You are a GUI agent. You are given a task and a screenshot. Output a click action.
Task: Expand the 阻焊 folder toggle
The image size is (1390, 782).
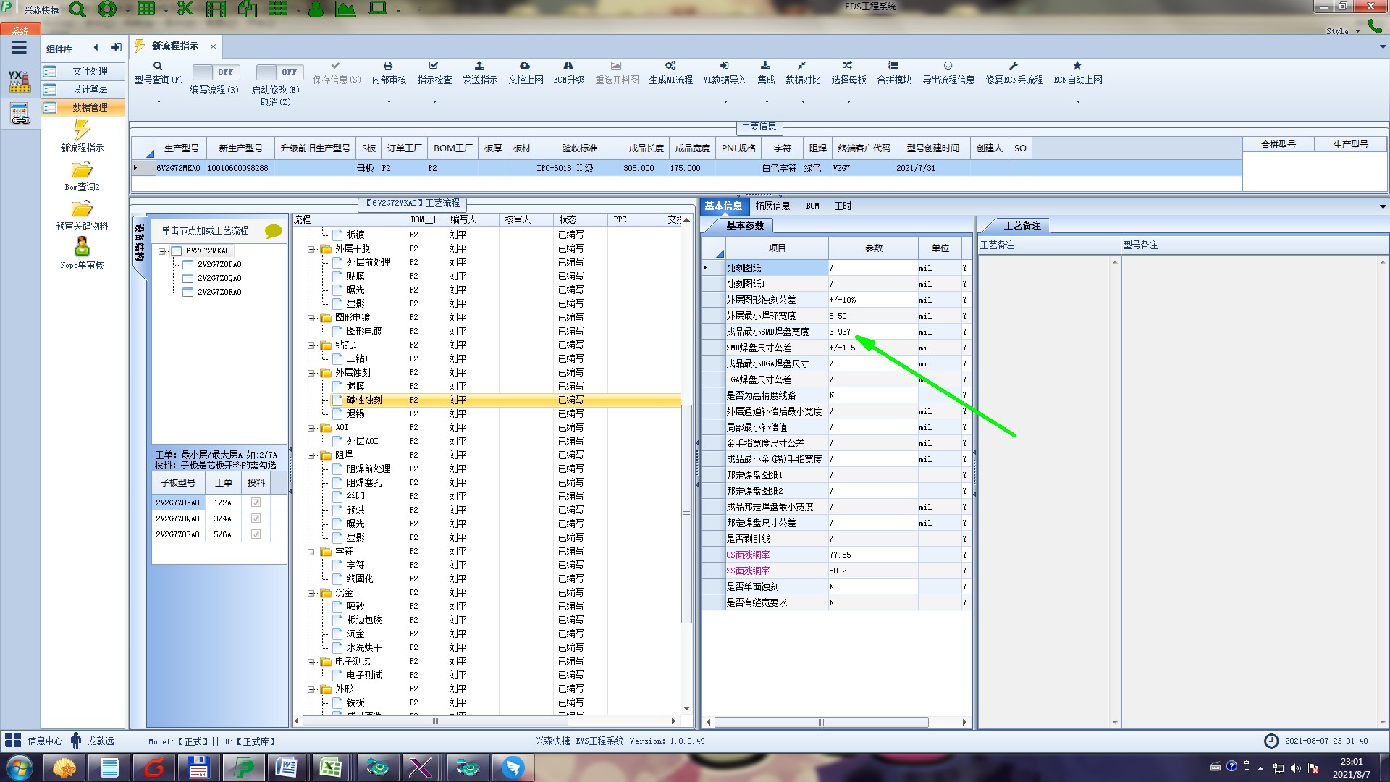311,455
